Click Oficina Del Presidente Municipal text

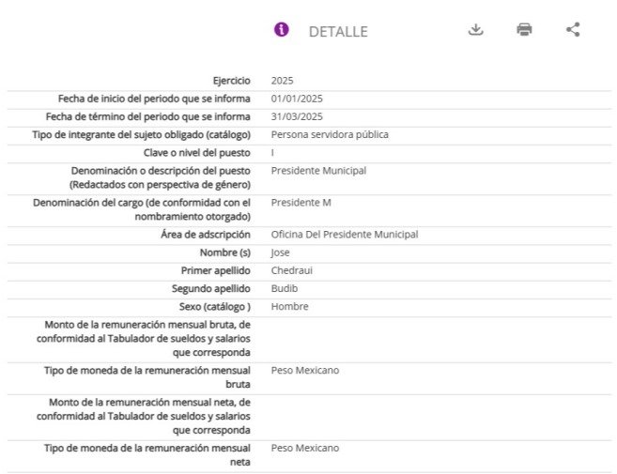[345, 235]
